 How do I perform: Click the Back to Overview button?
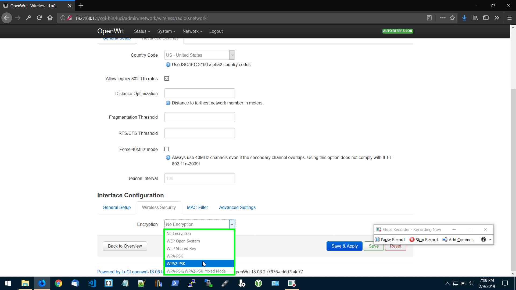tap(125, 246)
